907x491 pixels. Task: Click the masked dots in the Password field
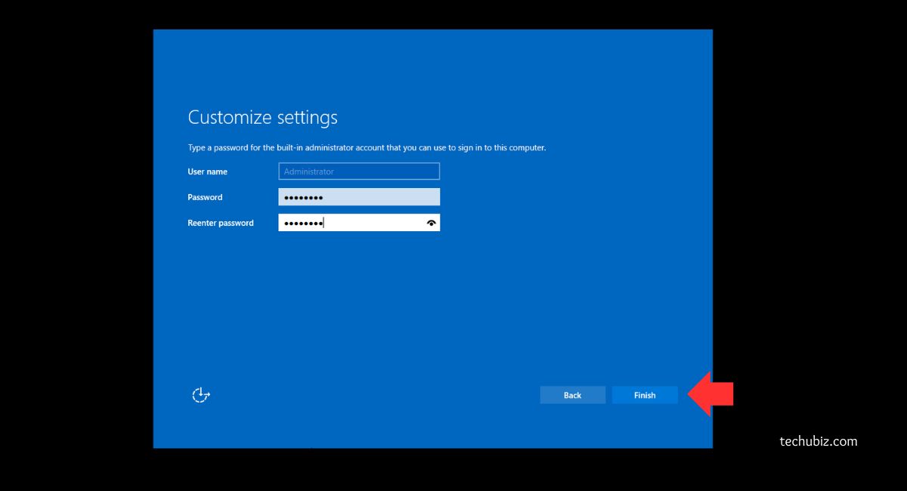[303, 198]
